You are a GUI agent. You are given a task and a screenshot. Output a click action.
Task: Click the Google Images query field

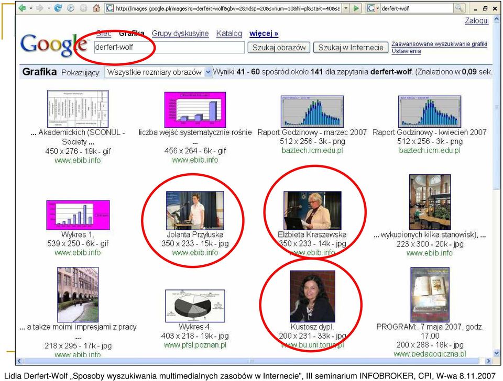click(169, 48)
